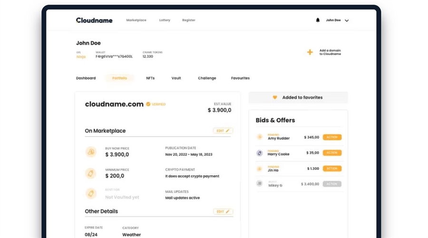
Task: Click Action button for Amy Rudder's bid
Action: coord(332,137)
